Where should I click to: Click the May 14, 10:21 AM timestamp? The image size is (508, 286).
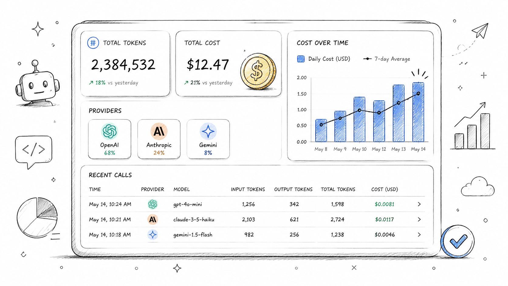[110, 219]
